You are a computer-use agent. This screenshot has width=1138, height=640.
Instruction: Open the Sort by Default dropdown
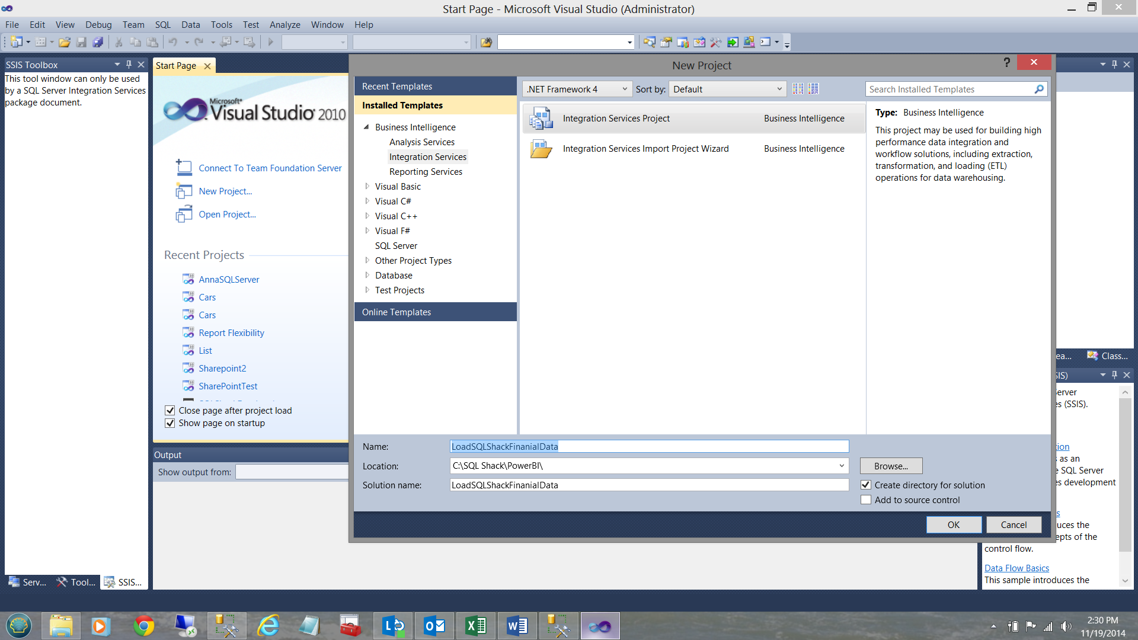(x=727, y=89)
